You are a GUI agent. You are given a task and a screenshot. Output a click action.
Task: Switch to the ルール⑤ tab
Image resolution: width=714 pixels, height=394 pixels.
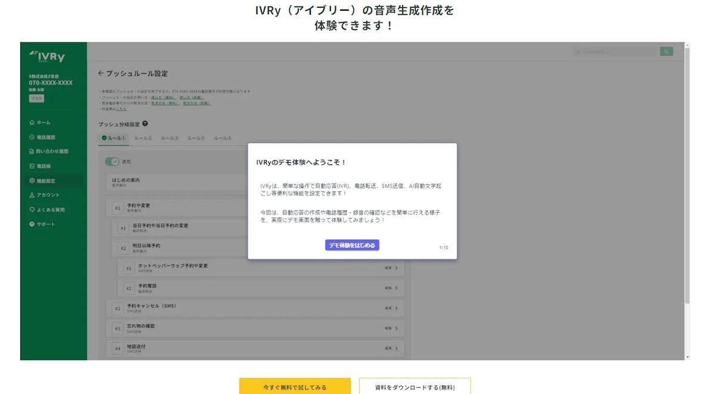coord(223,138)
